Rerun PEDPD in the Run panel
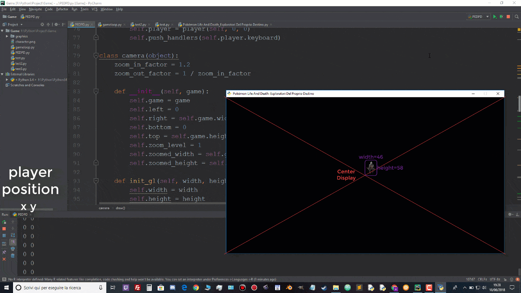 pyautogui.click(x=4, y=222)
